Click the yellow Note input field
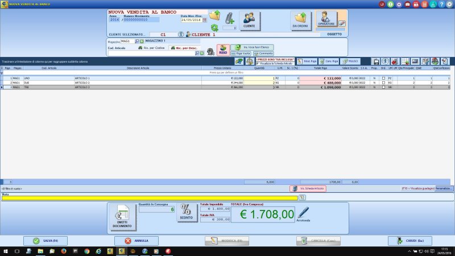455x256 pixels. (150, 198)
